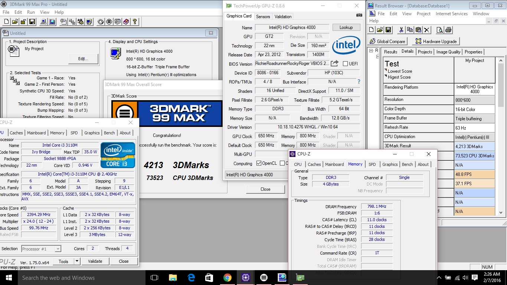Viewport: 507px width, 285px height.
Task: Click Delete X icon in Result Browser toolbar
Action: pyautogui.click(x=427, y=30)
